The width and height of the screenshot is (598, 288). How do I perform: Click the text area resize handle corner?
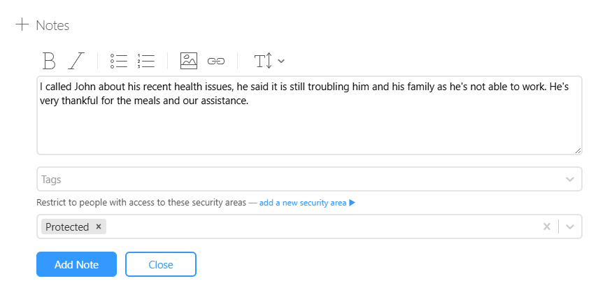tap(578, 150)
